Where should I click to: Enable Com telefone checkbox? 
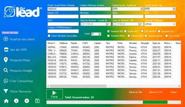142,31
